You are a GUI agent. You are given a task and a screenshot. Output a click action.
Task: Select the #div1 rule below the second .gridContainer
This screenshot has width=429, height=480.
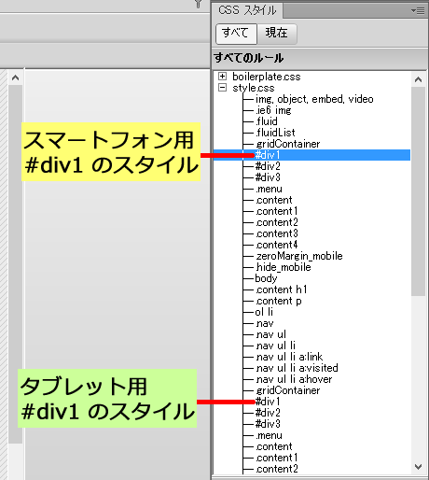pos(268,402)
